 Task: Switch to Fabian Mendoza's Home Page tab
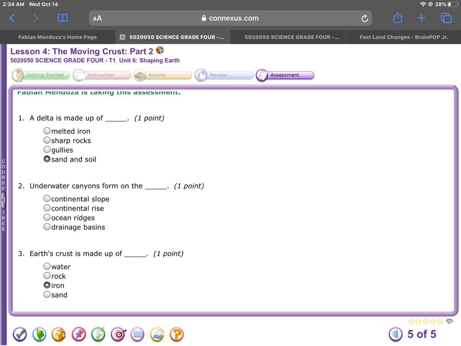pyautogui.click(x=58, y=37)
